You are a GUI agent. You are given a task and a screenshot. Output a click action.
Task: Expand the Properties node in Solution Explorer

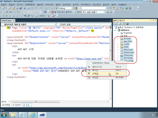tap(118, 33)
